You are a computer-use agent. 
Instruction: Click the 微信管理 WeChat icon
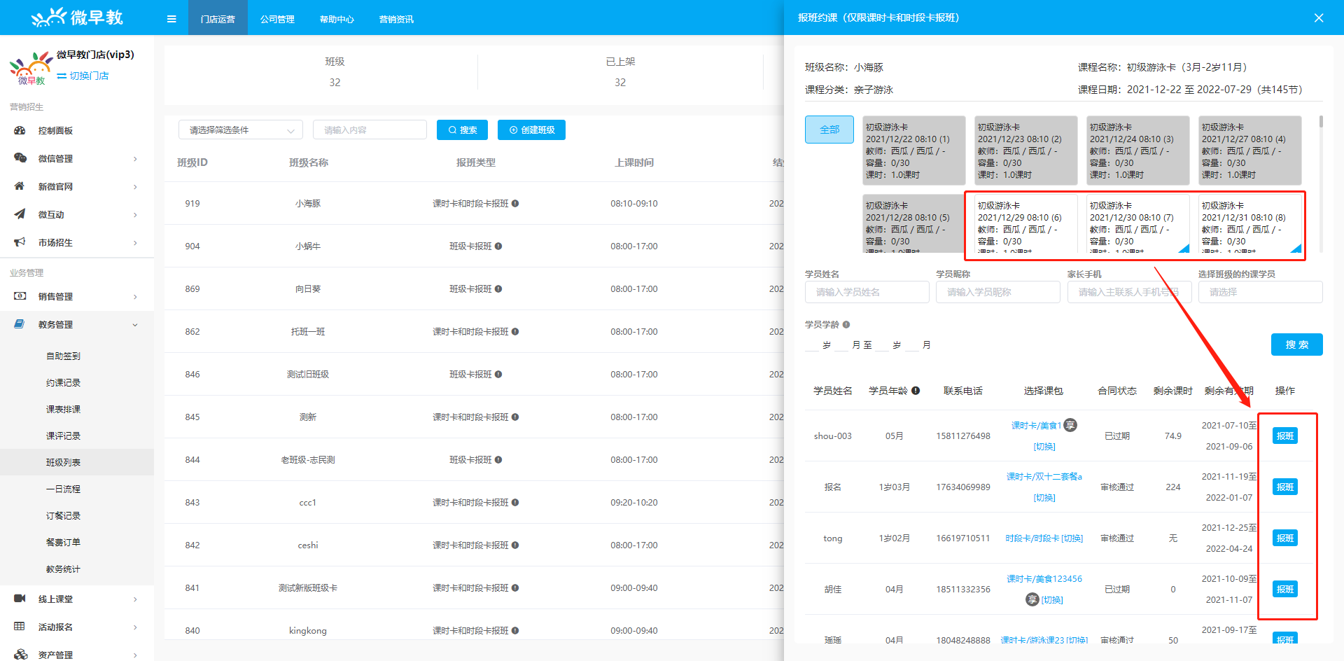[20, 158]
